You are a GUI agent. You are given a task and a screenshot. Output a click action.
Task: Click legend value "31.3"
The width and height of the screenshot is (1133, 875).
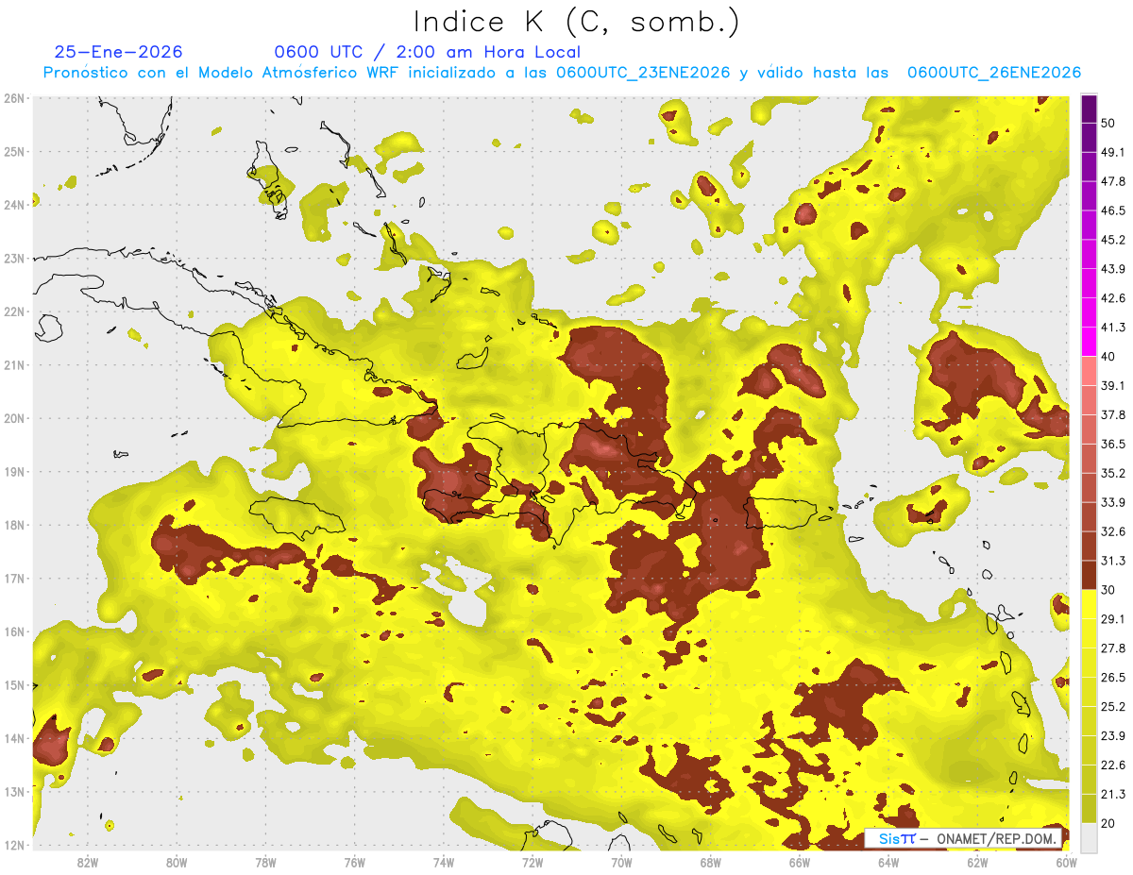[x=1113, y=561]
